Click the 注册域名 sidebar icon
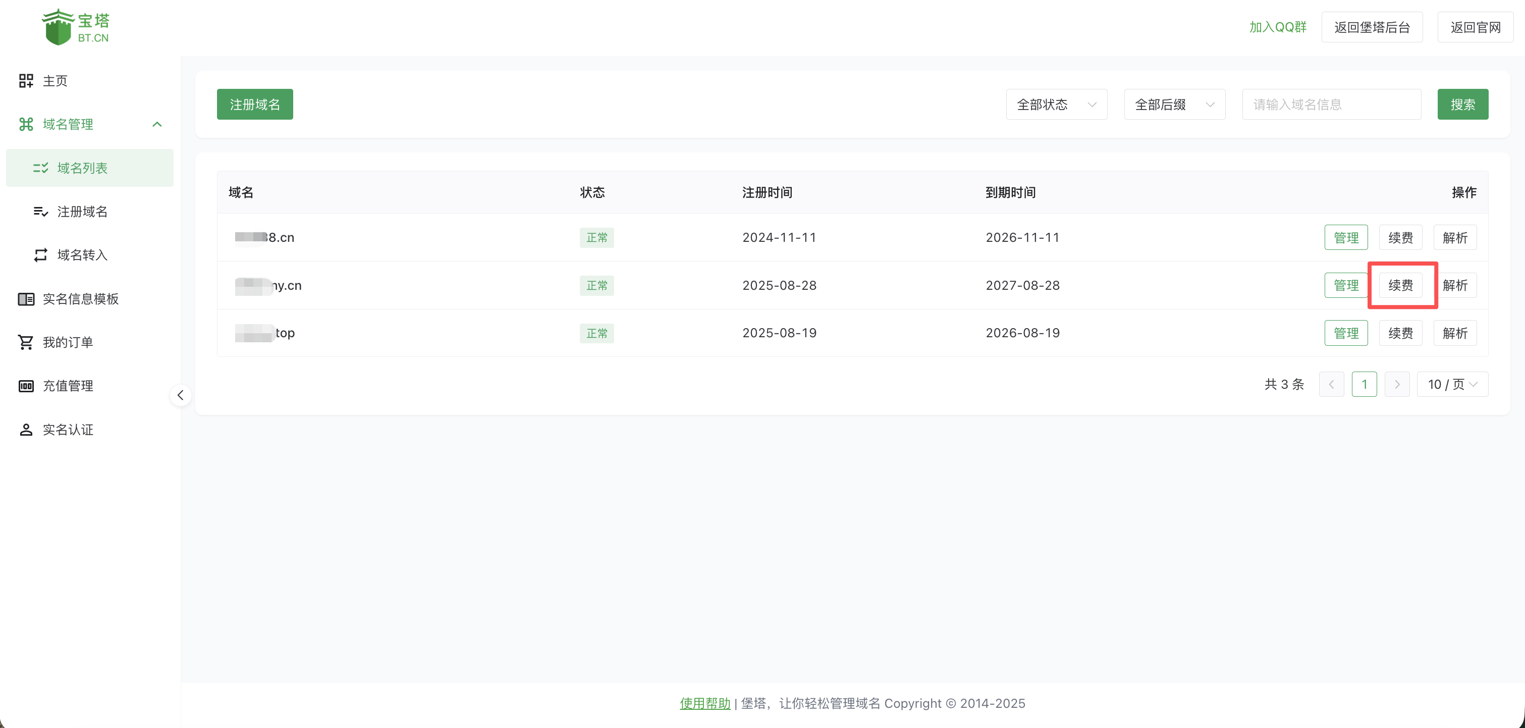The image size is (1525, 728). 40,212
